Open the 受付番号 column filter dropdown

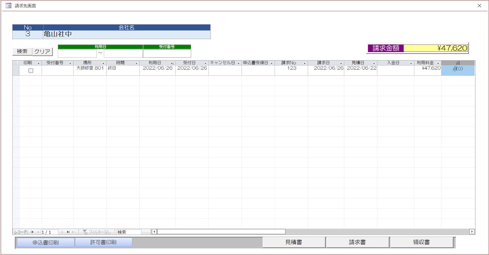tap(70, 63)
